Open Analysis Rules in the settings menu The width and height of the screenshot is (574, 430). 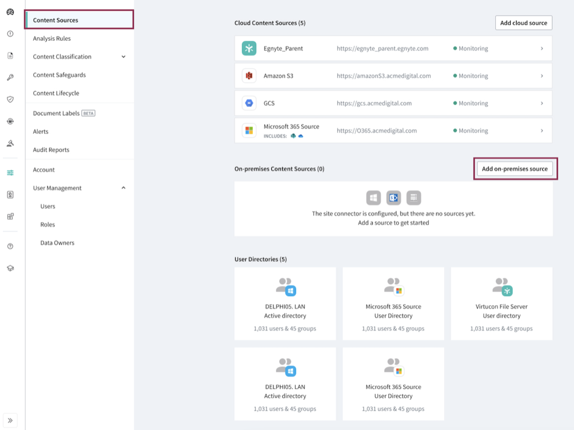[52, 38]
